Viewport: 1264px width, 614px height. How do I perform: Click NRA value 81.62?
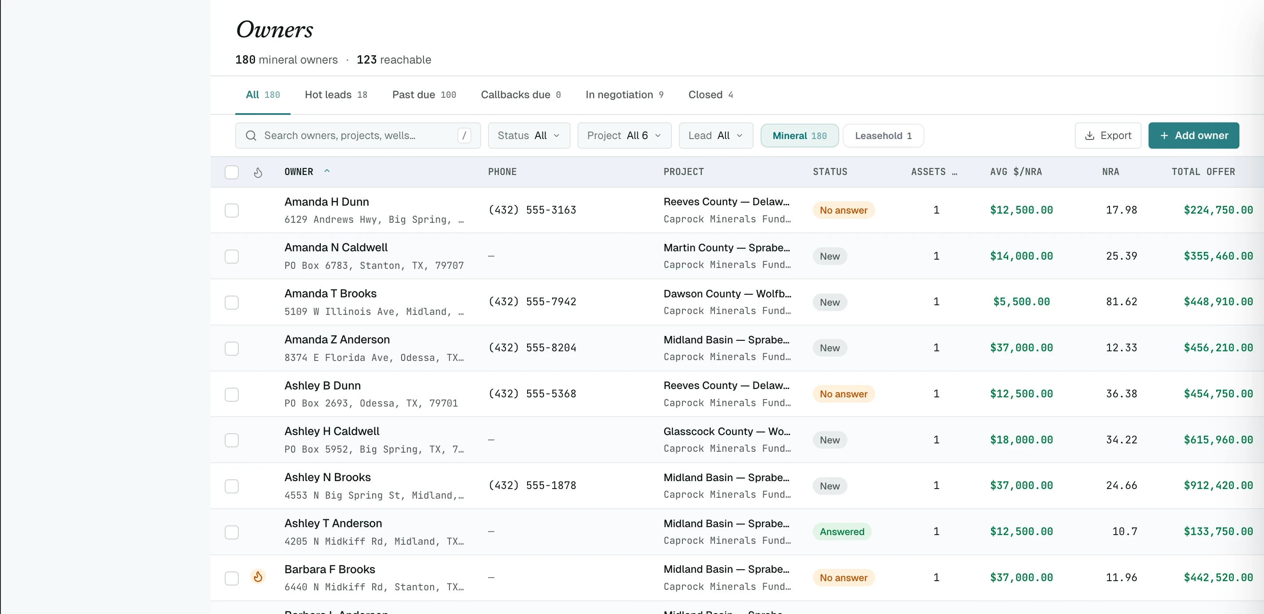pyautogui.click(x=1121, y=302)
